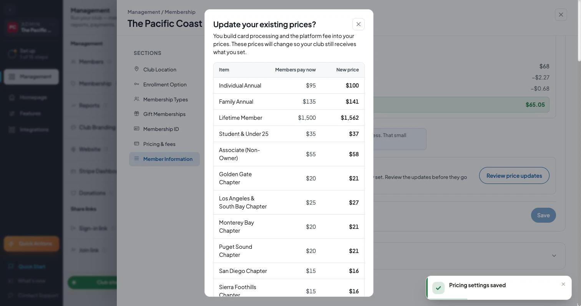Open the Enrollment Option section
This screenshot has width=581, height=306.
(164, 84)
